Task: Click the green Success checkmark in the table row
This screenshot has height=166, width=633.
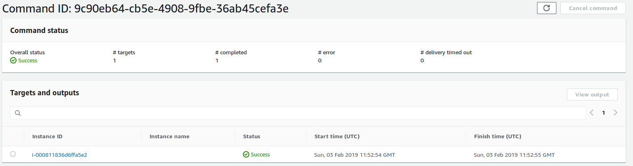Action: coord(246,154)
